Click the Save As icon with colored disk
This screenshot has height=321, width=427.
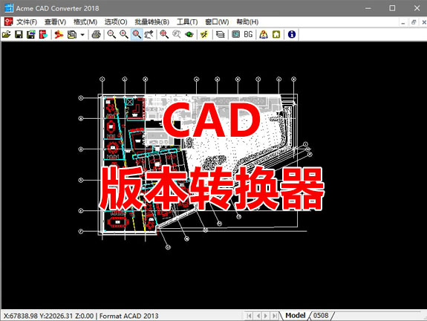pos(31,34)
